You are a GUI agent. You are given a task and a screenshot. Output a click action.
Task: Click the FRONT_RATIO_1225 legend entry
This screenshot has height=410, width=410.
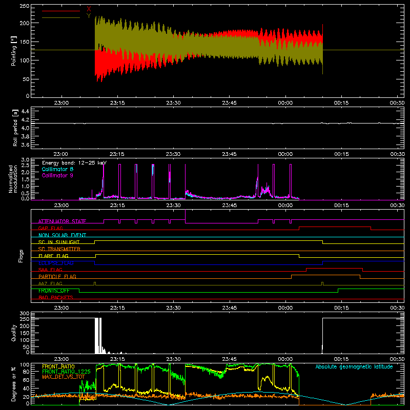(x=66, y=372)
